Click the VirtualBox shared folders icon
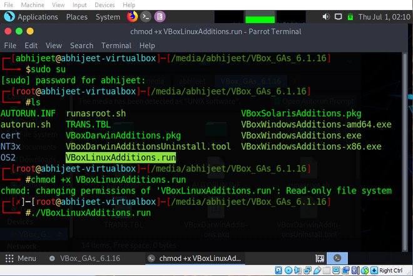 327,270
